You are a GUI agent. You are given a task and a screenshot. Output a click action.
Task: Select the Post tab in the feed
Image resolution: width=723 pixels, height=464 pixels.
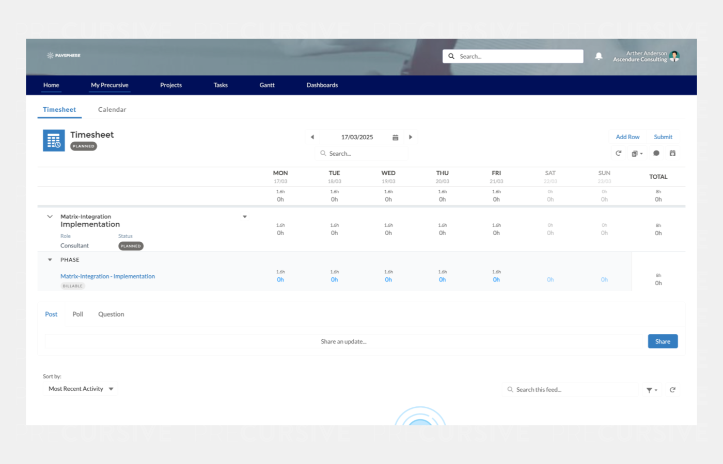pyautogui.click(x=51, y=314)
